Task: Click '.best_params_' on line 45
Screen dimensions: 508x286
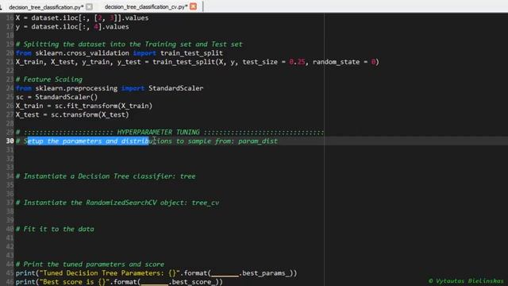Action: 264,273
